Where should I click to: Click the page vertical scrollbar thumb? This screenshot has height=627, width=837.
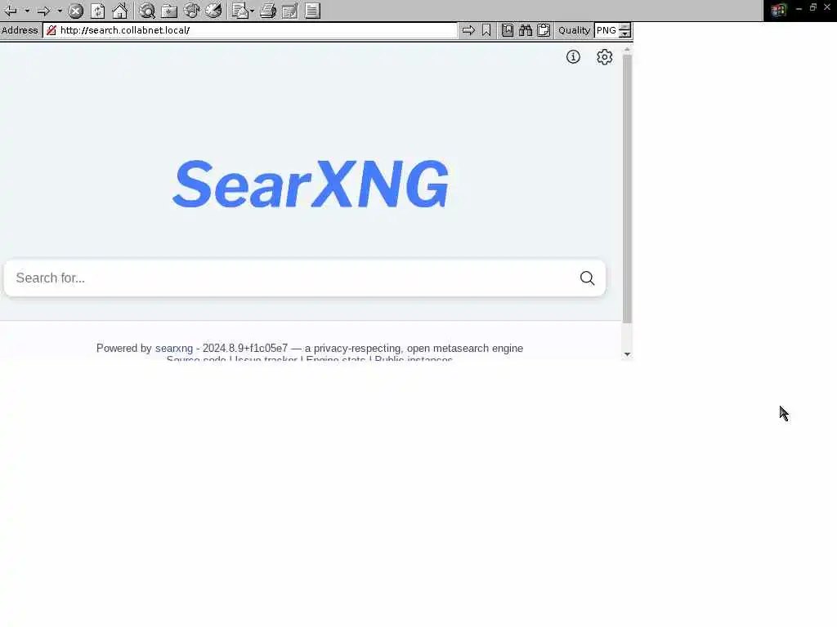pyautogui.click(x=627, y=188)
